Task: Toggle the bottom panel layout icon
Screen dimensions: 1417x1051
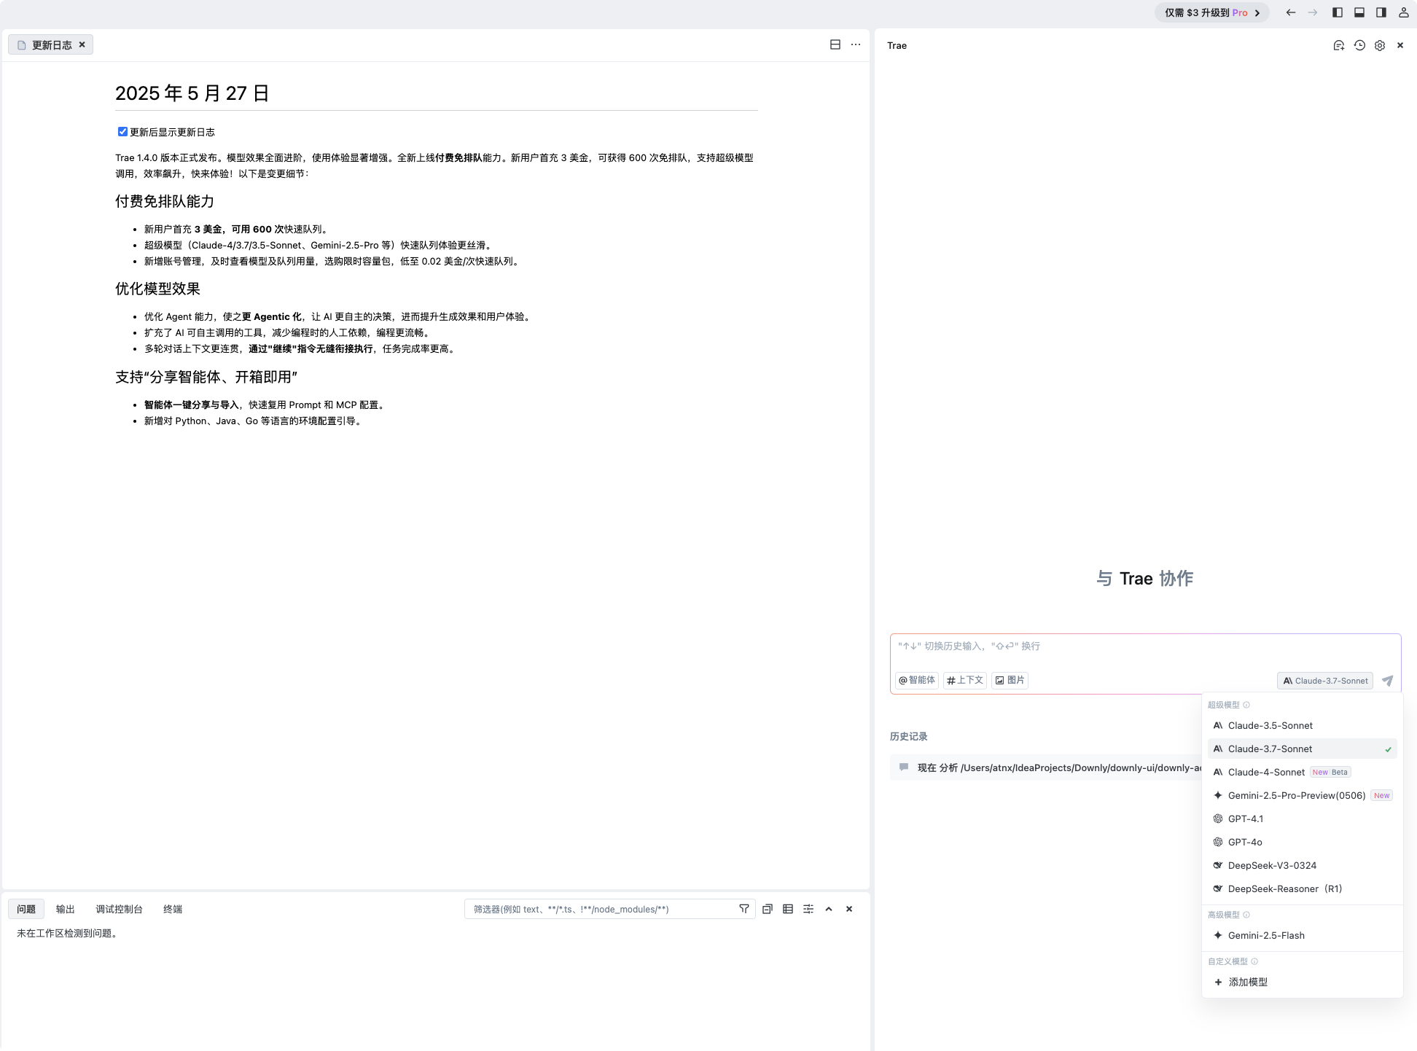Action: pyautogui.click(x=1359, y=12)
